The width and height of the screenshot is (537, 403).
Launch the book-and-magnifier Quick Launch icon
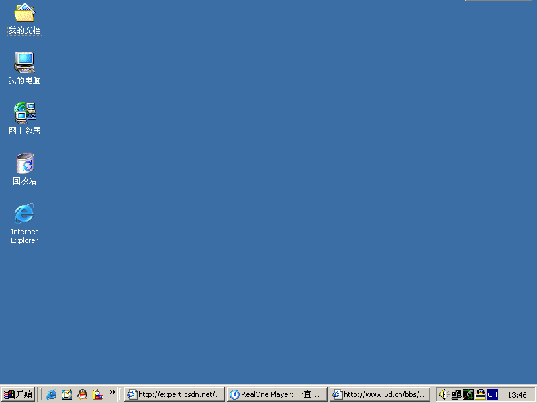pos(98,394)
